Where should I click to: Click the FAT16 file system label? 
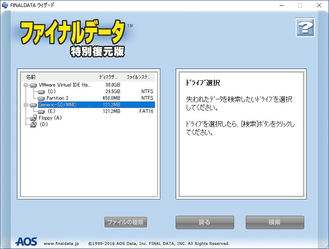pyautogui.click(x=146, y=111)
